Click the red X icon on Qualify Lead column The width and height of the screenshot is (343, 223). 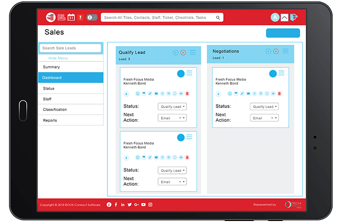pos(183,53)
